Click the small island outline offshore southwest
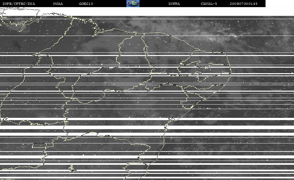294x180 pixels. click(72, 169)
